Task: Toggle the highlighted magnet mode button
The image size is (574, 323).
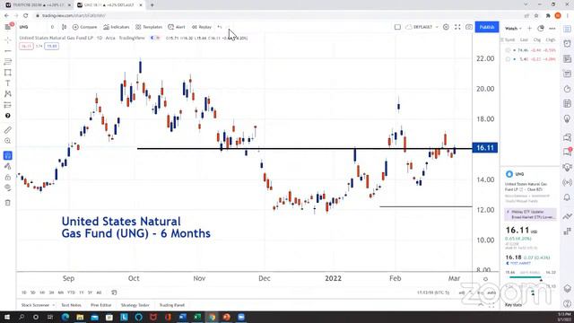Action: 8,155
